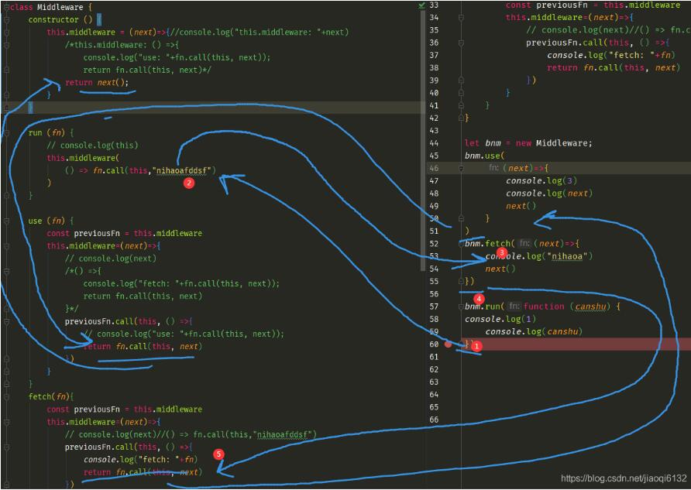Toggle a breakpoint at line number 52
Screen dimensions: 691x490
[x=434, y=244]
